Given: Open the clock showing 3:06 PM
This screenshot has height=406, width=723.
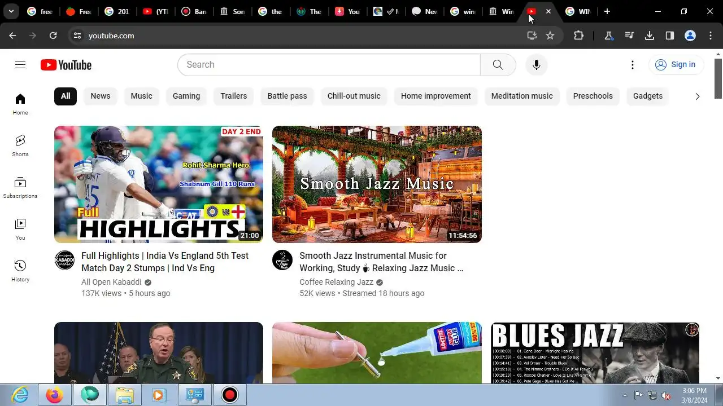Looking at the screenshot, I should [x=694, y=395].
